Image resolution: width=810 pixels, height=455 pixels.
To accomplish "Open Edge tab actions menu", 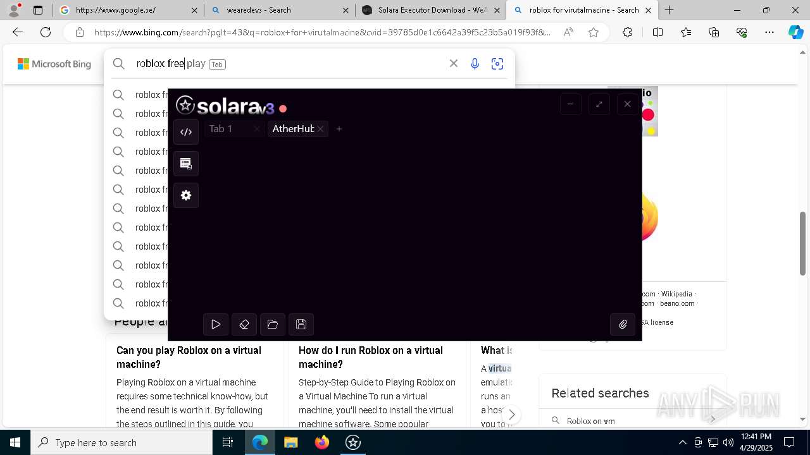I will tap(38, 10).
